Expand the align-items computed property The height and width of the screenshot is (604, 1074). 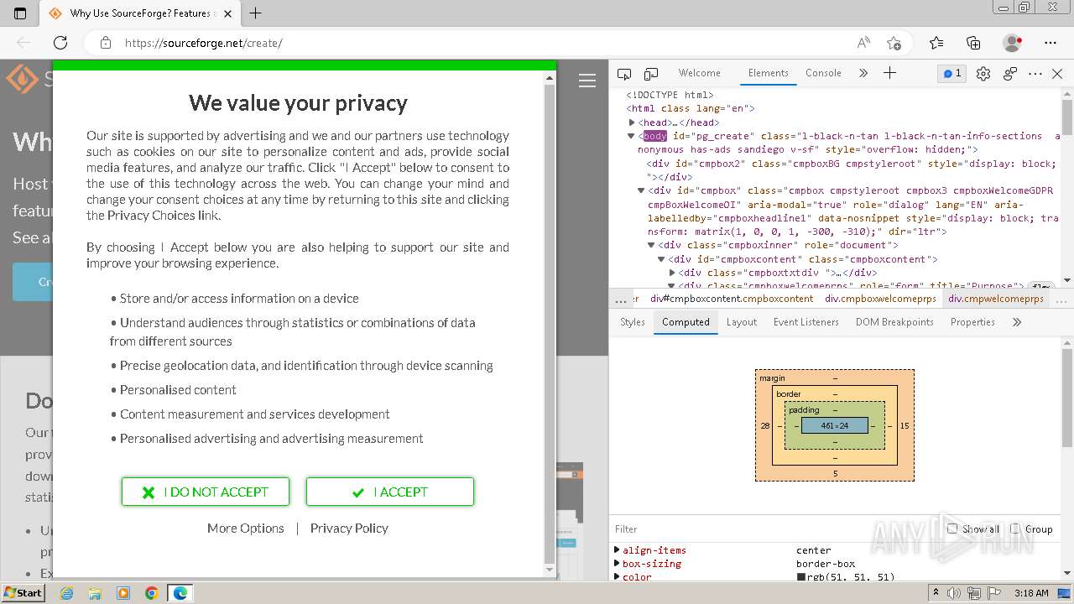tap(617, 550)
